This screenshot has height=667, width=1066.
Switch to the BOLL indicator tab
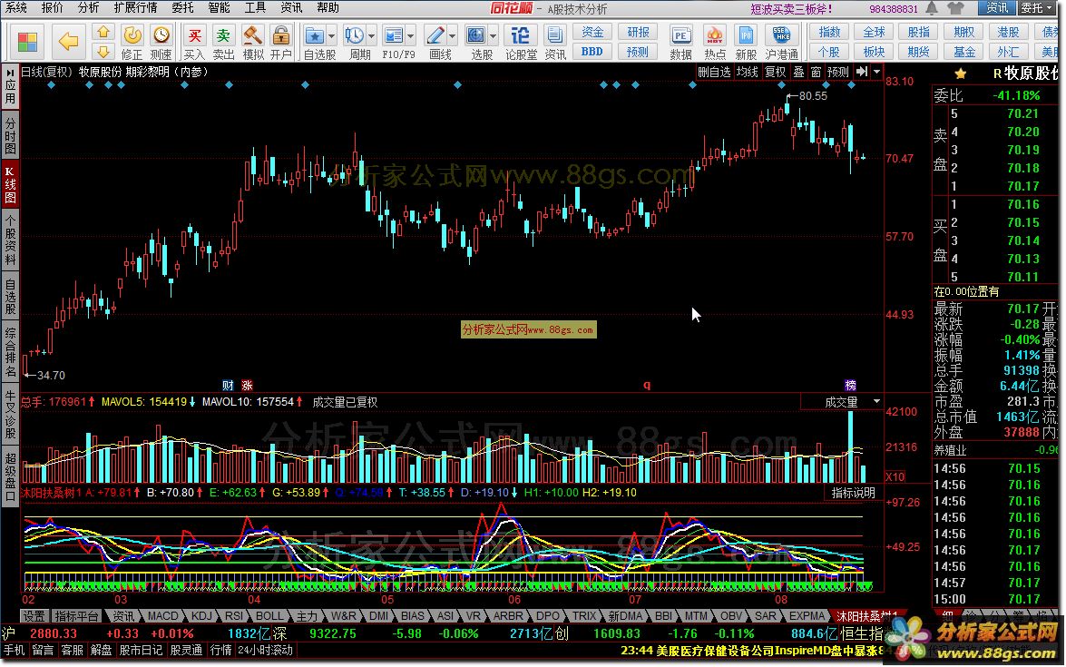269,616
